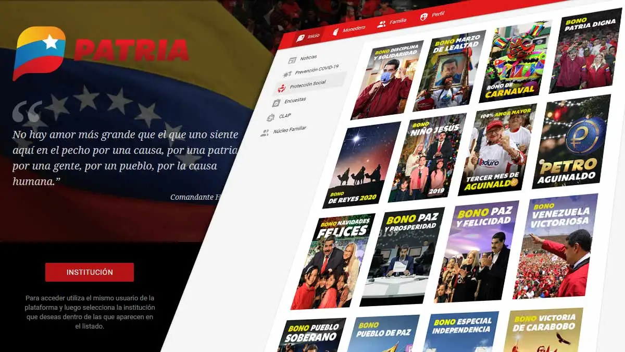Open Tercer Mes de Aguinaldo card
The height and width of the screenshot is (352, 625).
(498, 150)
